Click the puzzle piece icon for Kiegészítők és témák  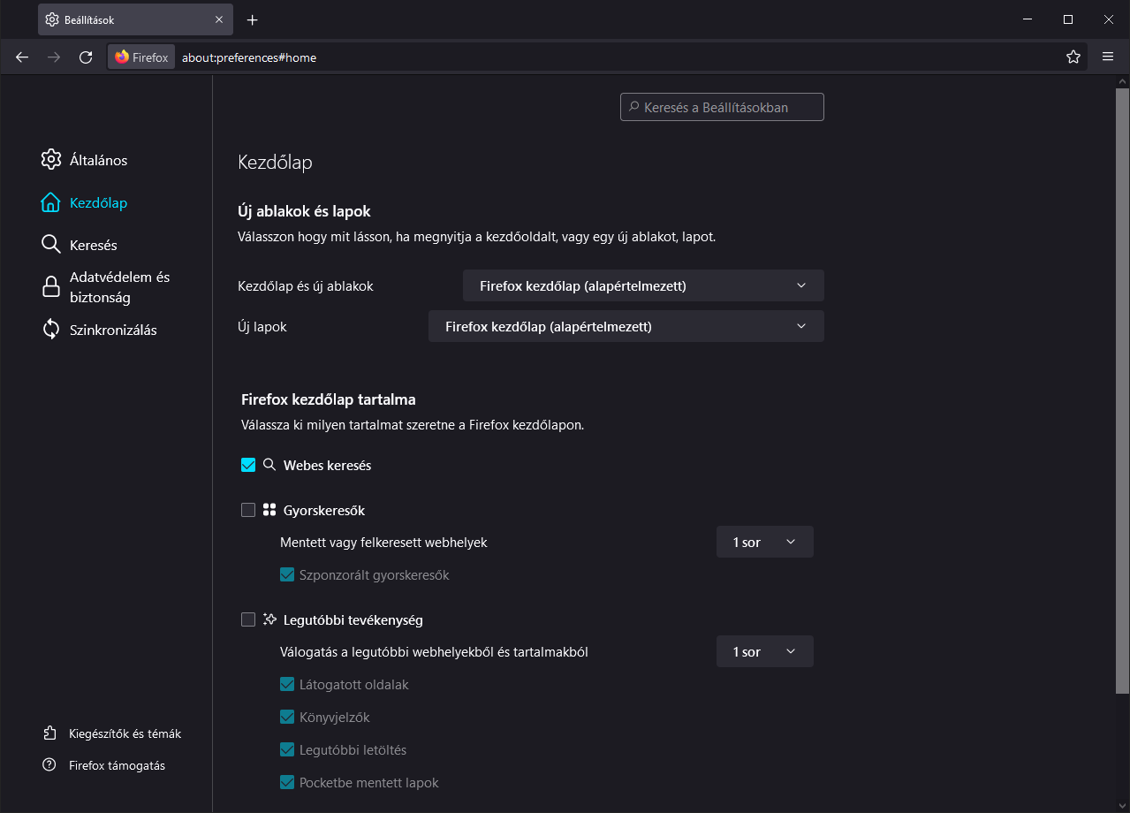[49, 733]
